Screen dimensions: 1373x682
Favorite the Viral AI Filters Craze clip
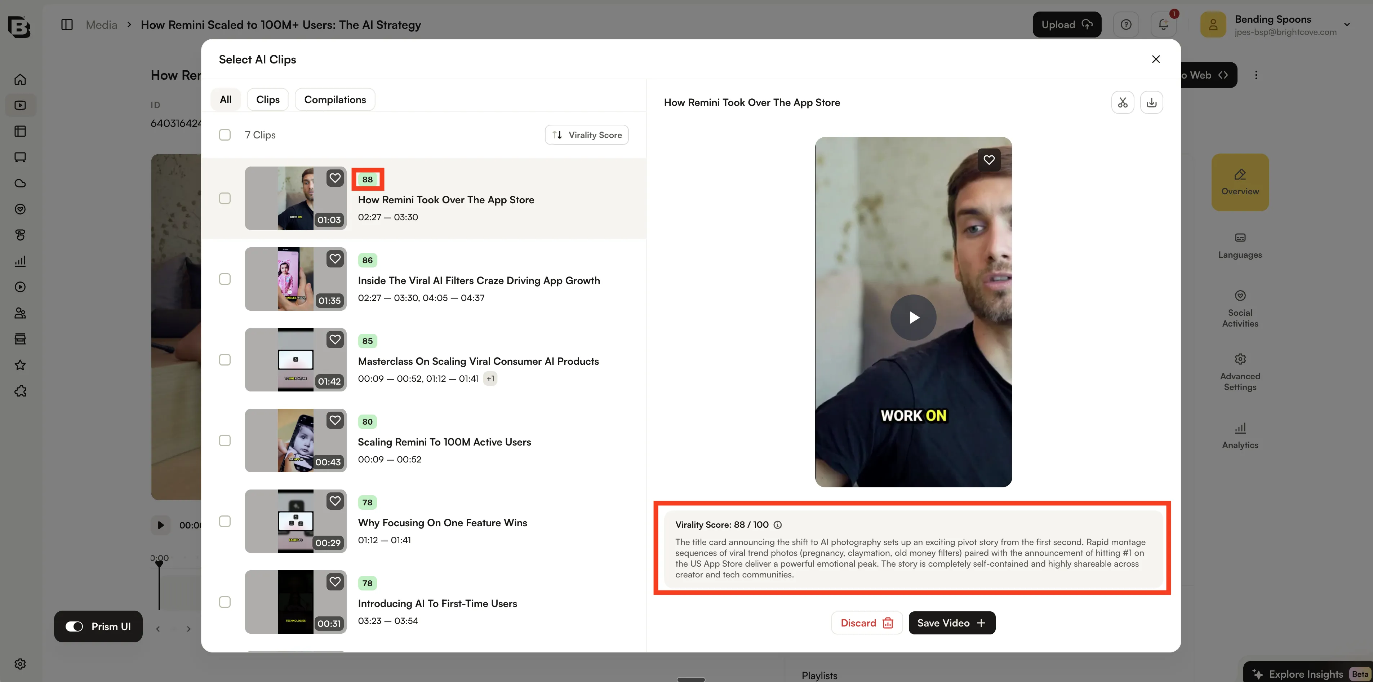(x=335, y=259)
